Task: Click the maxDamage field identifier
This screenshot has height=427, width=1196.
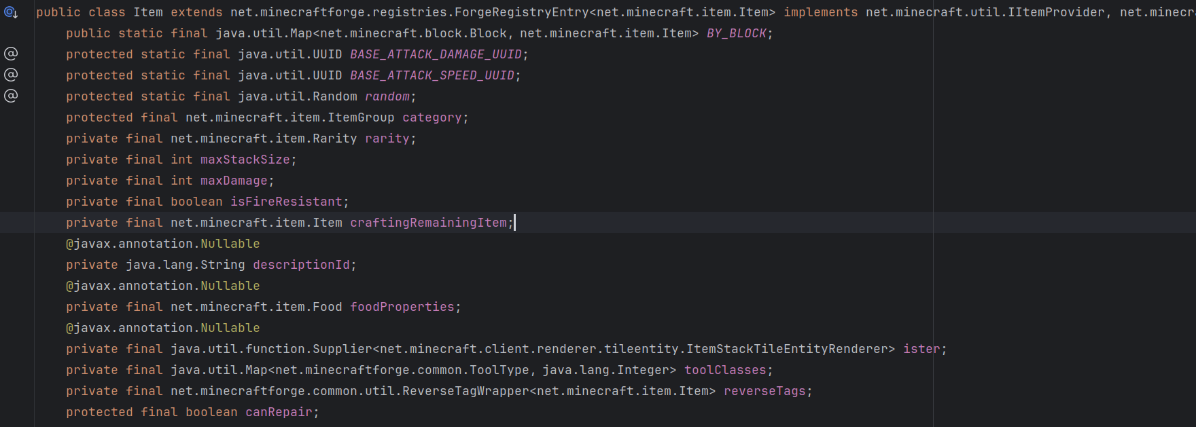Action: (234, 181)
